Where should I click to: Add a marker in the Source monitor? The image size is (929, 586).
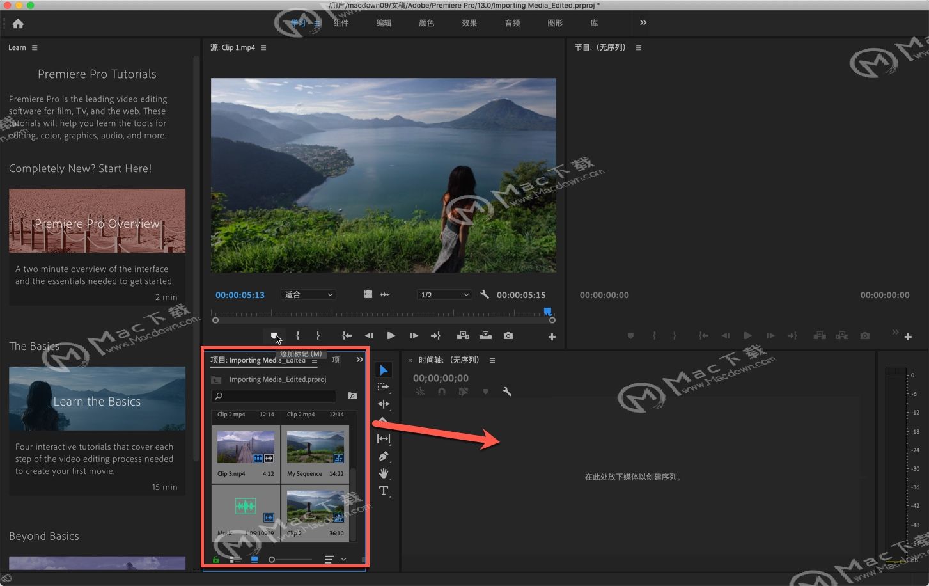[x=274, y=335]
